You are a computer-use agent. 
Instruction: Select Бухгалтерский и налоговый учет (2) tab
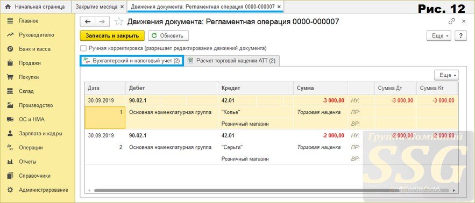[x=132, y=61]
